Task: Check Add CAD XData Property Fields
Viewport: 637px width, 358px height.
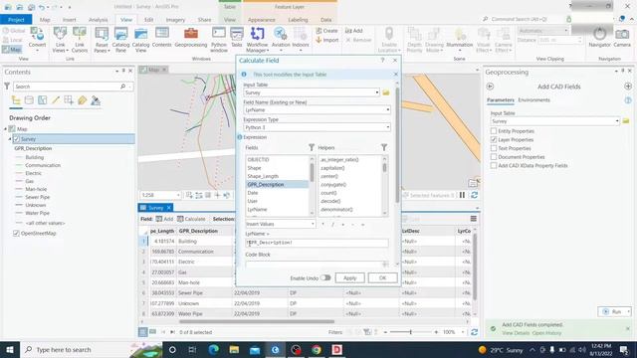Action: [x=494, y=166]
